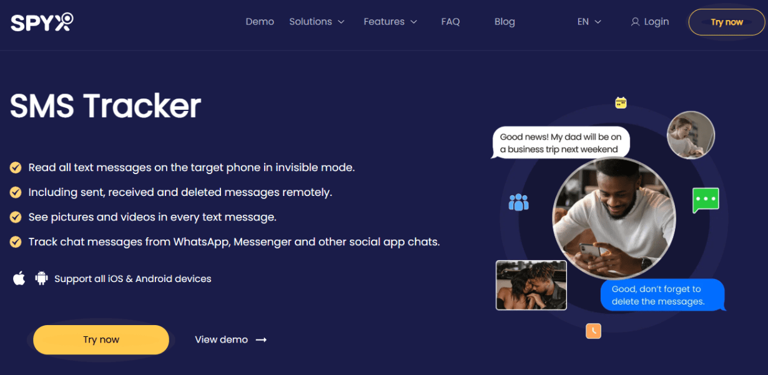
Task: Click the couple photo thumbnail
Action: click(x=531, y=285)
